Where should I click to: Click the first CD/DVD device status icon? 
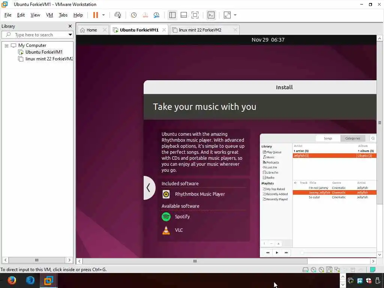coord(313,270)
